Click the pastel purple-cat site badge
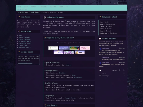This screenshot has width=143, height=107. pos(69,52)
